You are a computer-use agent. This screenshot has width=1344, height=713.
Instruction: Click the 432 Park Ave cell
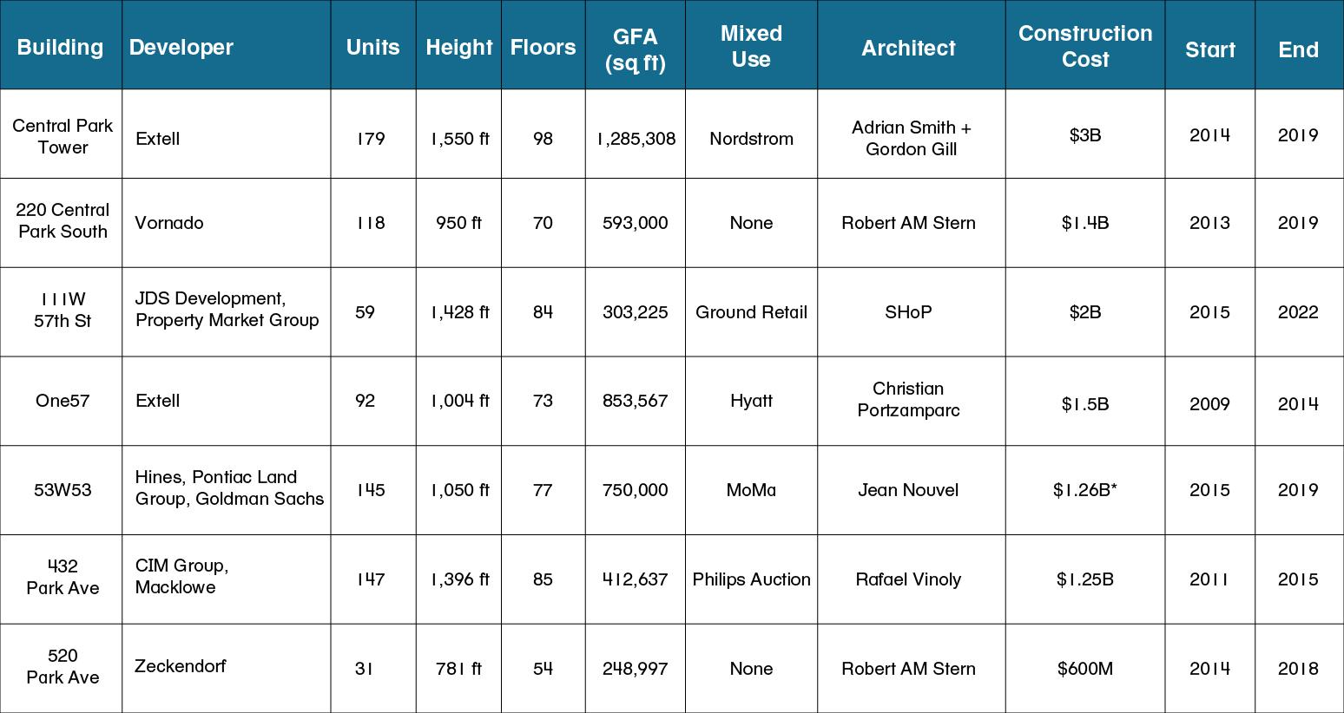63,578
